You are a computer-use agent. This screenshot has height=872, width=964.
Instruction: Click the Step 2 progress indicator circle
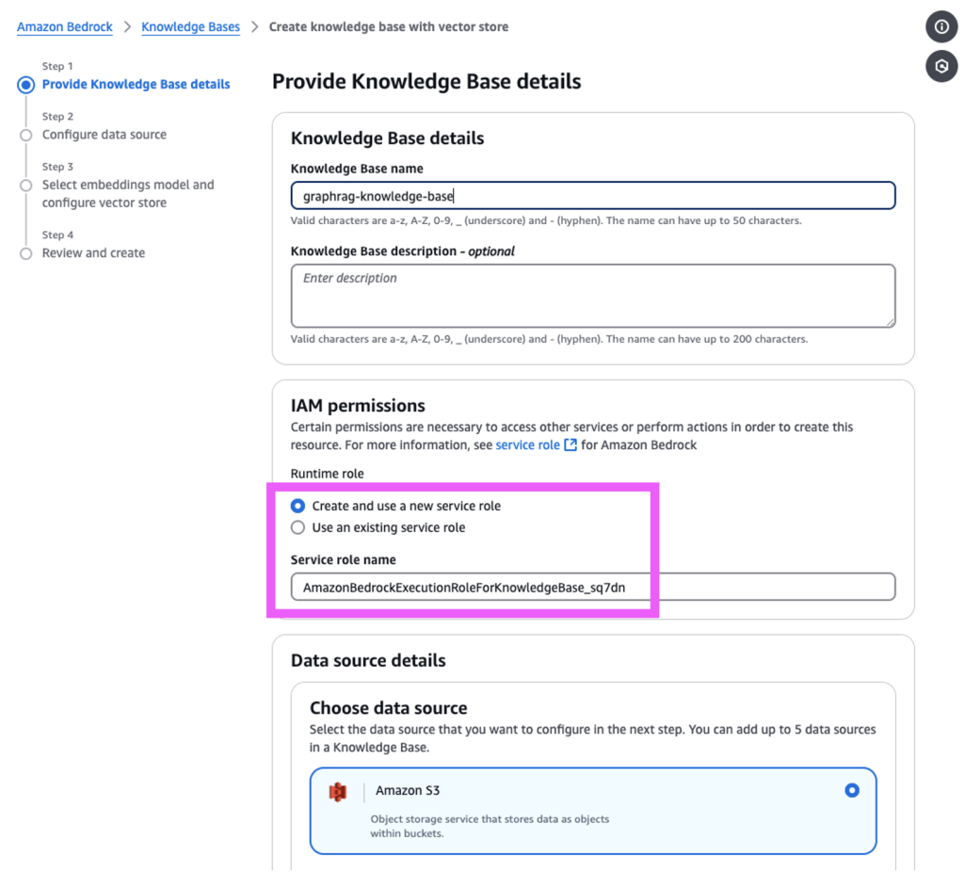point(26,135)
